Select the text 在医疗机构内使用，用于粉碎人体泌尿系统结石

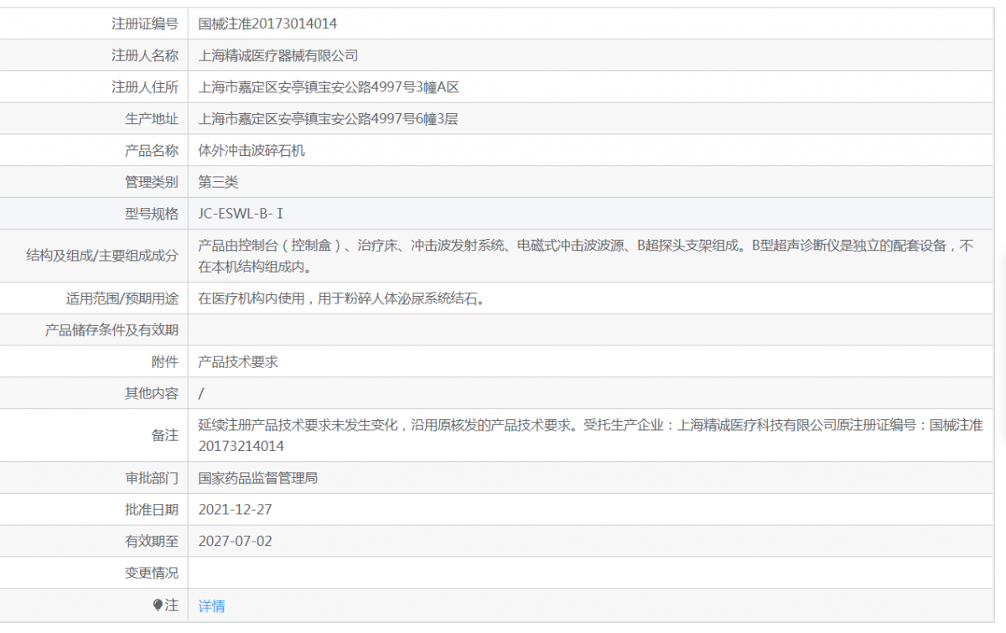(x=341, y=298)
